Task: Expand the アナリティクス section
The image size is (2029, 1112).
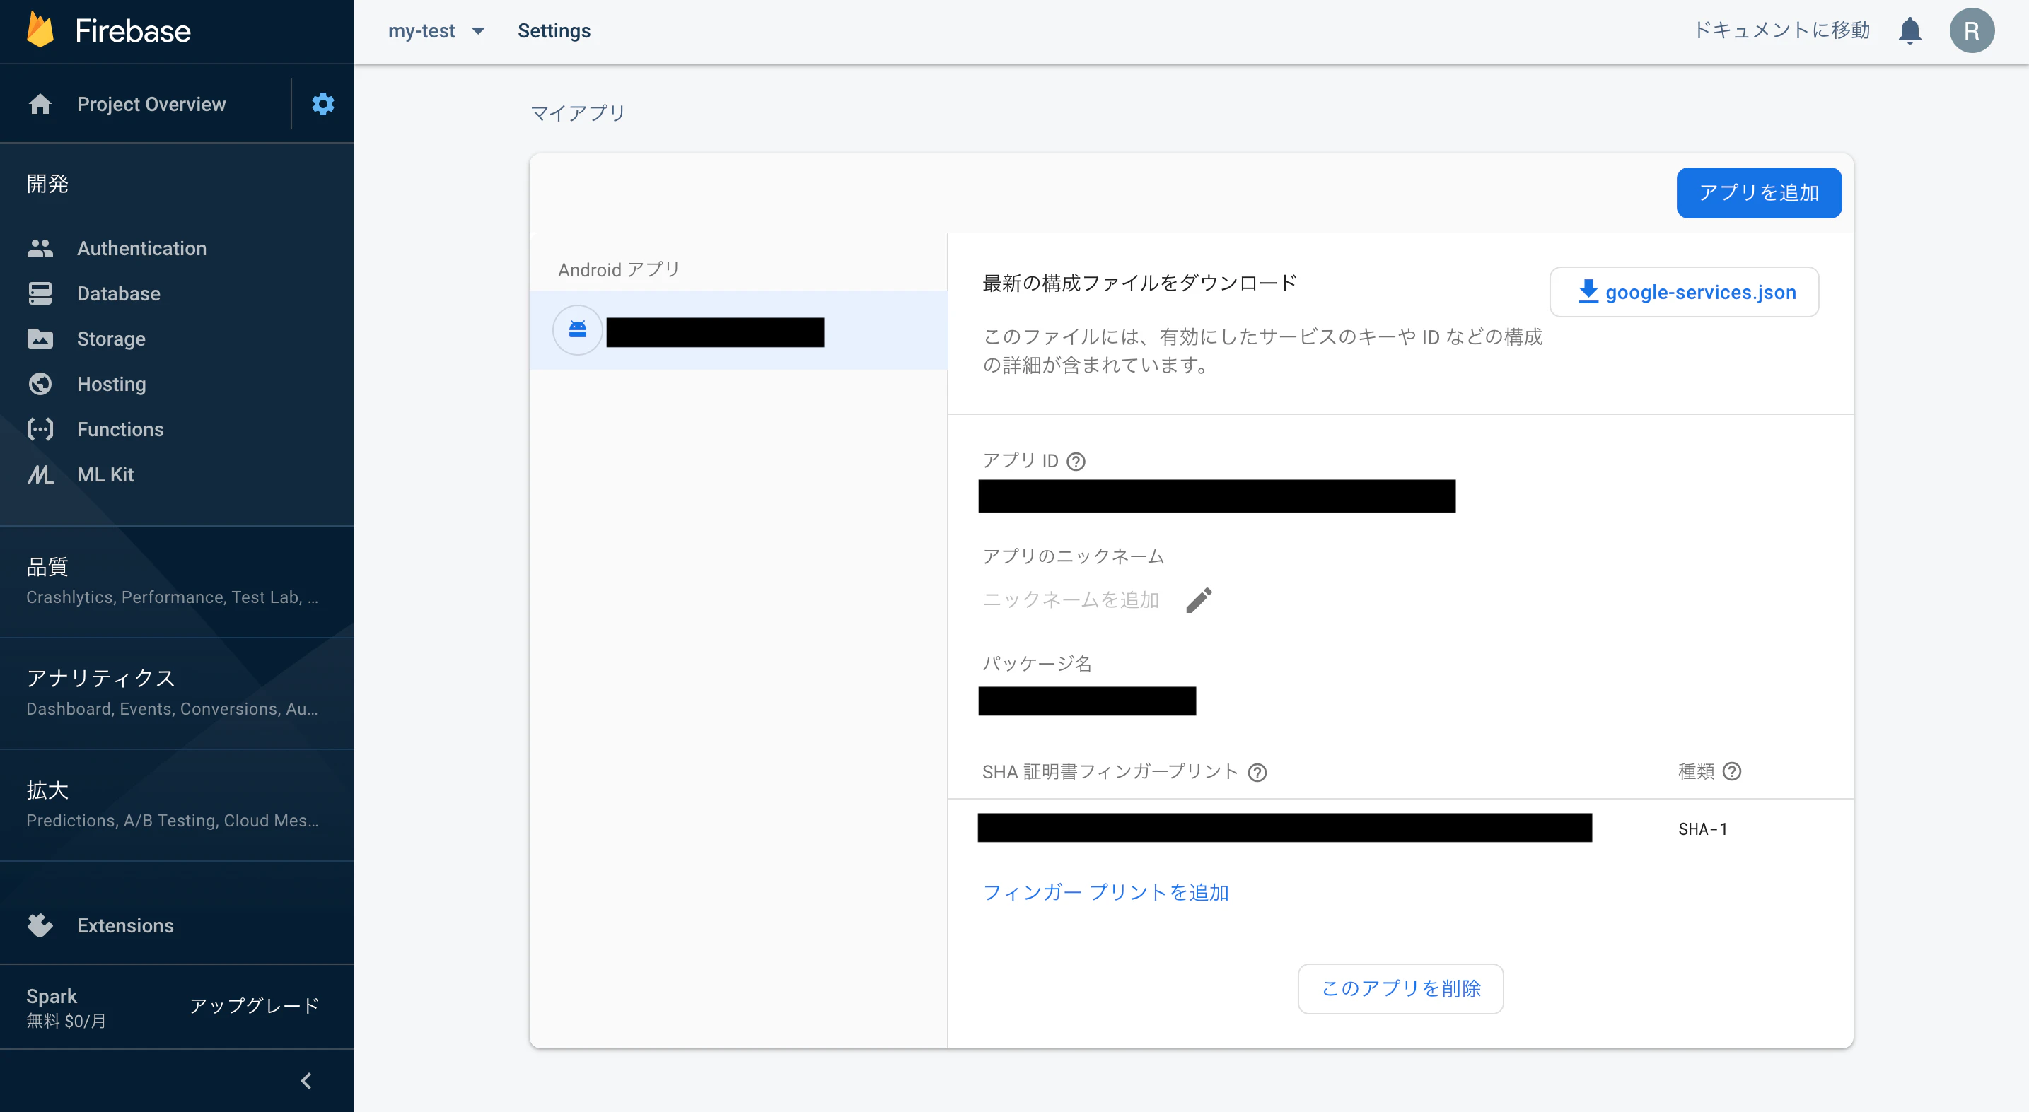Action: click(x=176, y=692)
